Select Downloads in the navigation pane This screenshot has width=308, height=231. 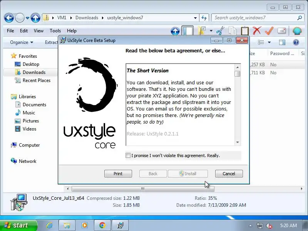pyautogui.click(x=34, y=72)
